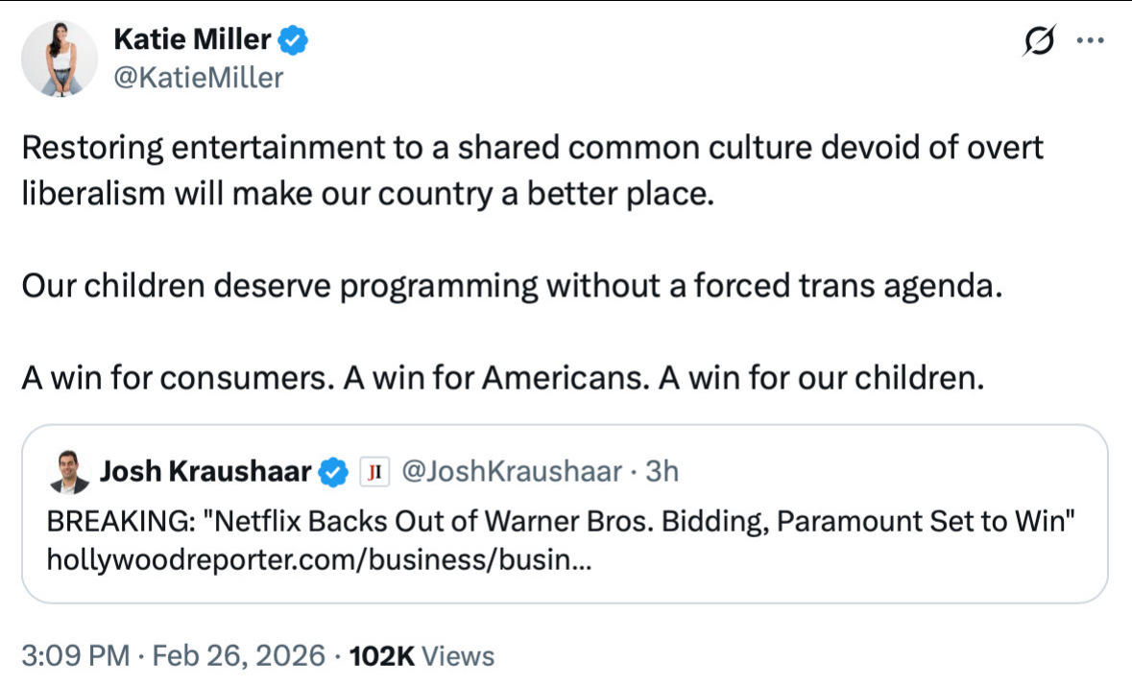Click the 102K Views count
This screenshot has width=1132, height=685.
(x=421, y=656)
